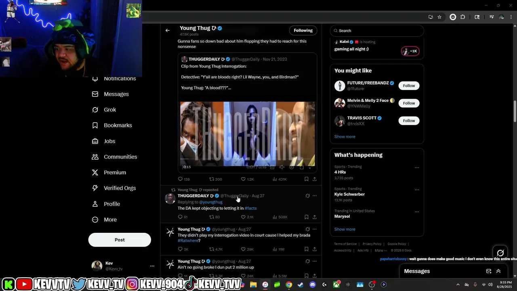Open video settings gear
Screen dimensions: 517x291
tap(292, 167)
